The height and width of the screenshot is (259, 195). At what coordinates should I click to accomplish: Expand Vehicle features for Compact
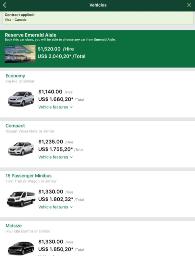tap(55, 157)
